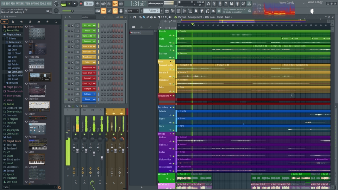Open the FILE menu
Screen dimensions: 338x190
click(x=3, y=4)
